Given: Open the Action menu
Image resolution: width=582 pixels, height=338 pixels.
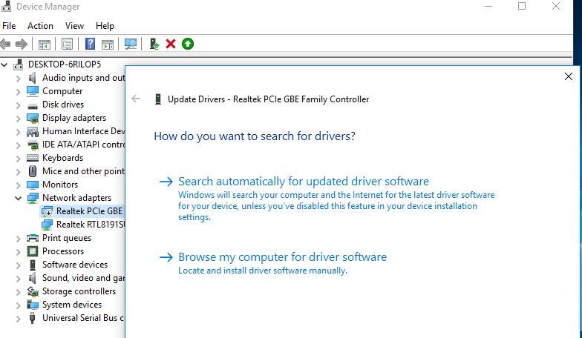Looking at the screenshot, I should pos(40,25).
